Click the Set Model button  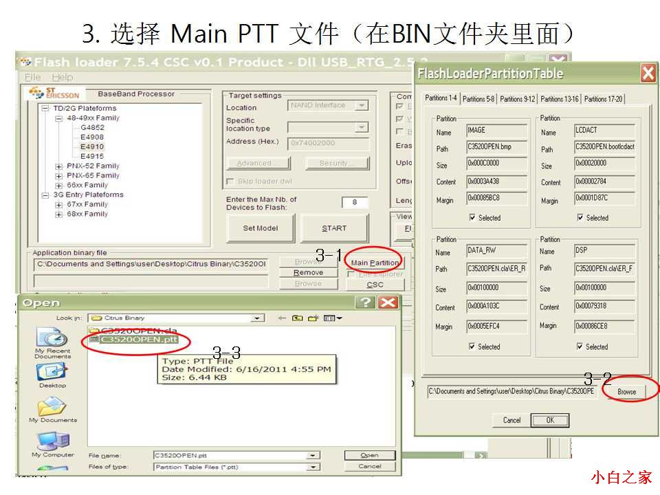[261, 228]
